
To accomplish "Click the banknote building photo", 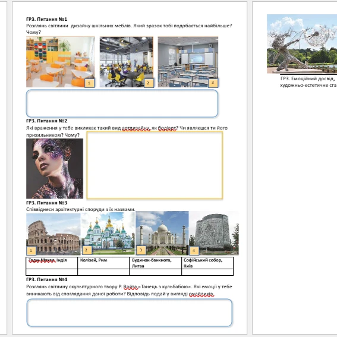I will coord(214,233).
